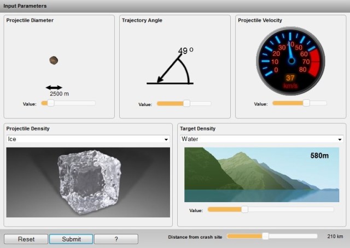
Task: Click the Distance from crash site slider handle
Action: tap(265, 236)
